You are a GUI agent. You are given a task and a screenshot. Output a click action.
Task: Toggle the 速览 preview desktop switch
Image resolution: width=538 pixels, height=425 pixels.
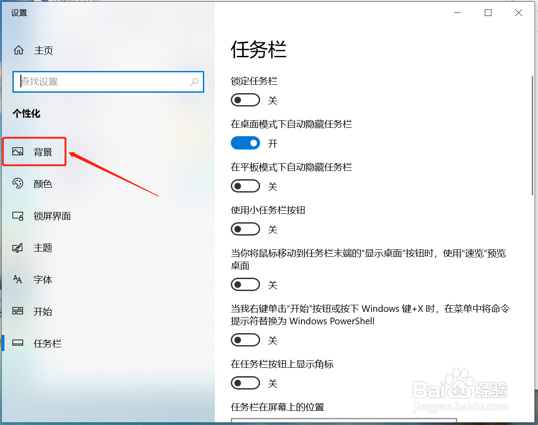(245, 284)
